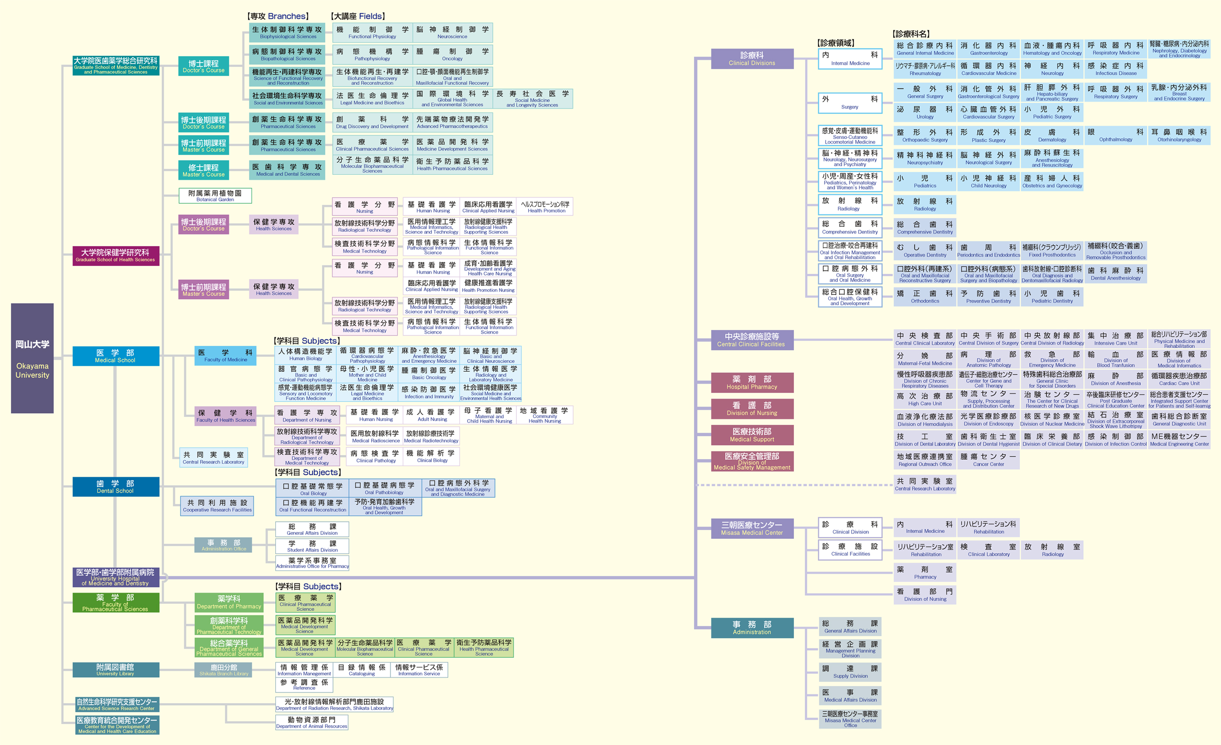1221x745 pixels.
Task: Select Department of Pharmacy box
Action: point(229,602)
